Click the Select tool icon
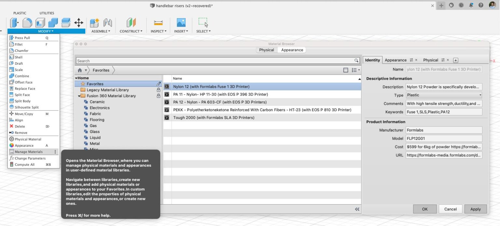Image resolution: width=500 pixels, height=226 pixels. [203, 23]
